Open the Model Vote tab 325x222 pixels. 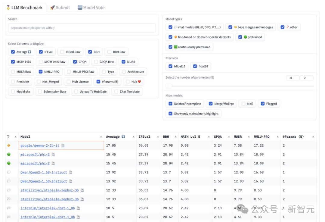91,8
